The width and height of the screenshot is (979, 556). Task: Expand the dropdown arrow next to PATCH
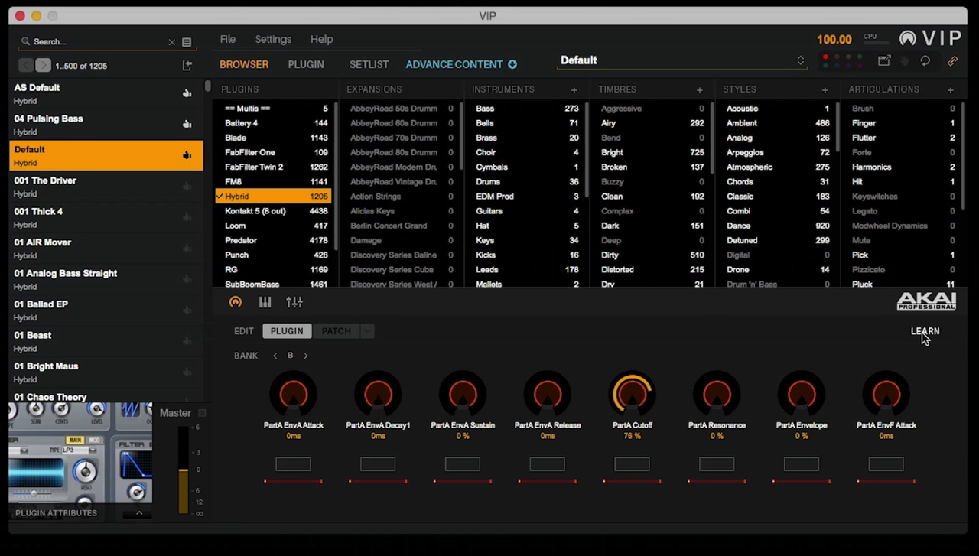(x=367, y=331)
